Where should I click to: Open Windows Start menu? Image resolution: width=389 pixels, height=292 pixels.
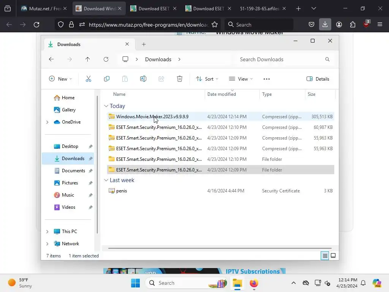136,283
